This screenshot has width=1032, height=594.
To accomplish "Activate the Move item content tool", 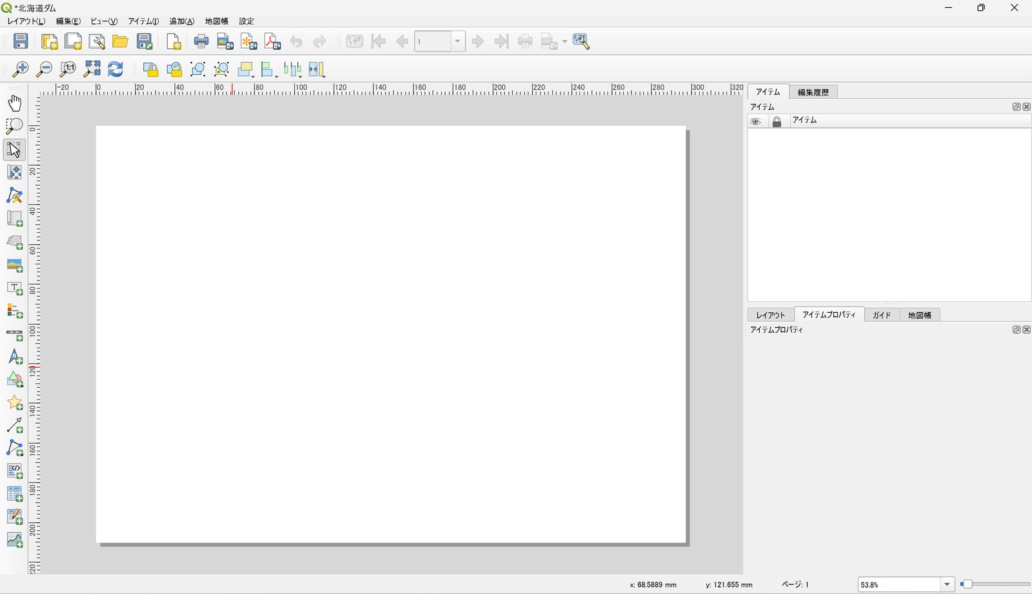I will pos(14,172).
